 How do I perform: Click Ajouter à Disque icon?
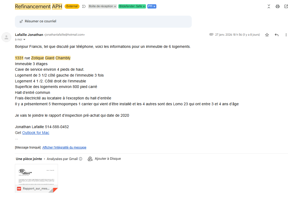click(90, 159)
